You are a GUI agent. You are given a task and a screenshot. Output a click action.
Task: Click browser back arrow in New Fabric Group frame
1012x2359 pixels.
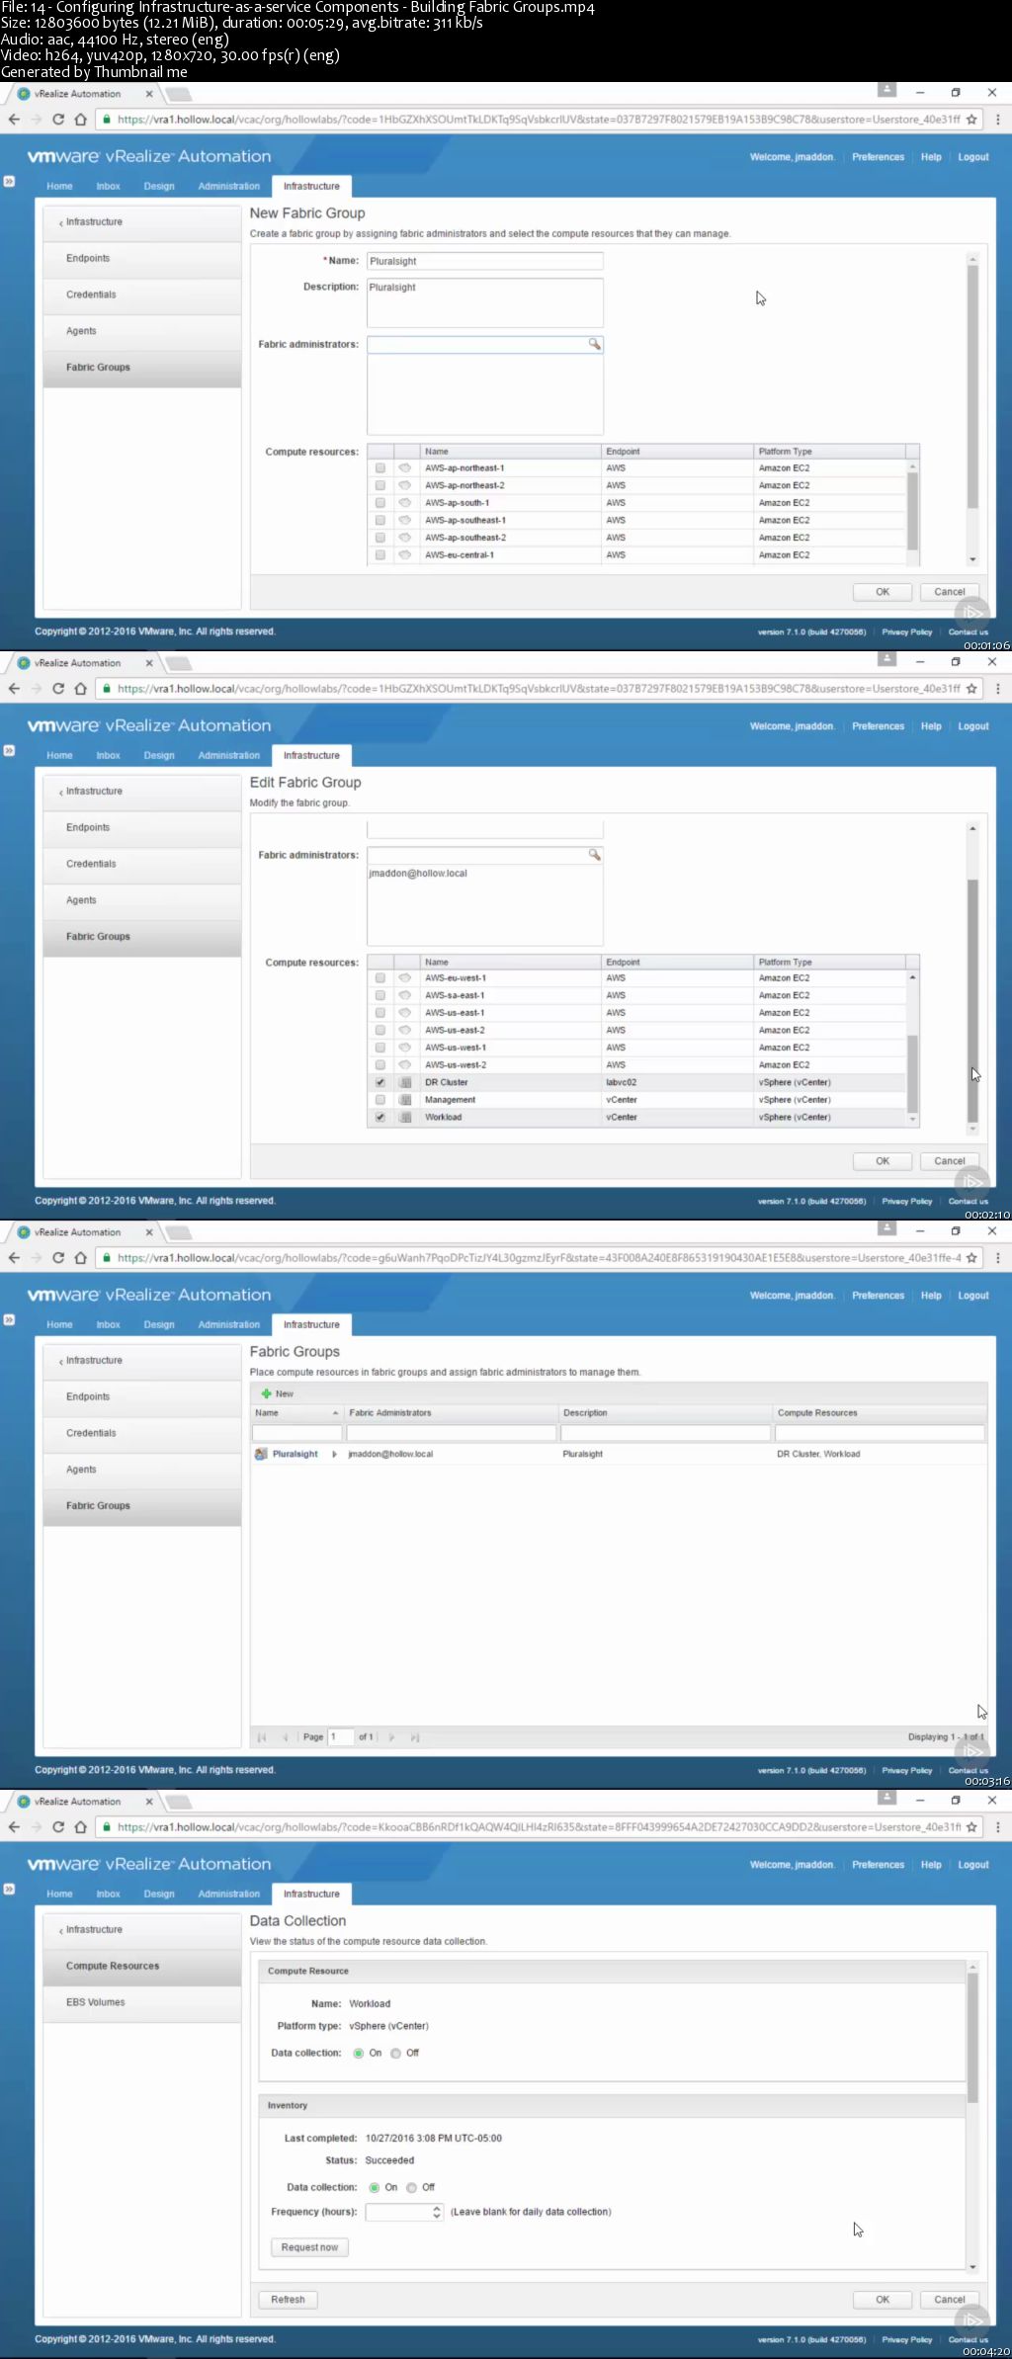[14, 120]
